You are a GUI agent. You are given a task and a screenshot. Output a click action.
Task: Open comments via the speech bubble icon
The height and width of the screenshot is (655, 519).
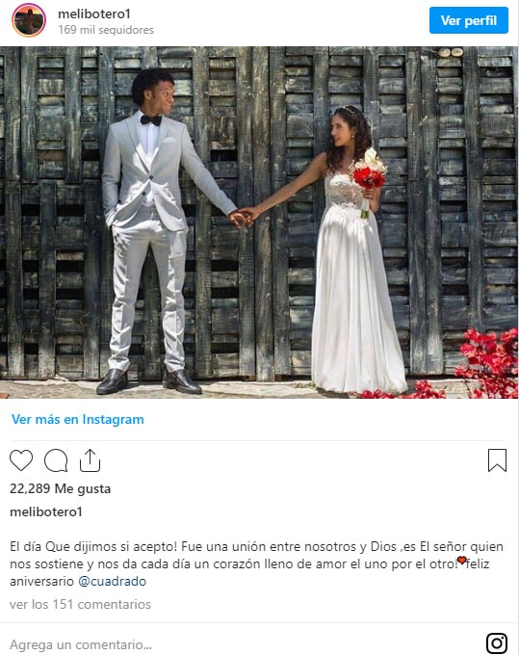[x=56, y=460]
